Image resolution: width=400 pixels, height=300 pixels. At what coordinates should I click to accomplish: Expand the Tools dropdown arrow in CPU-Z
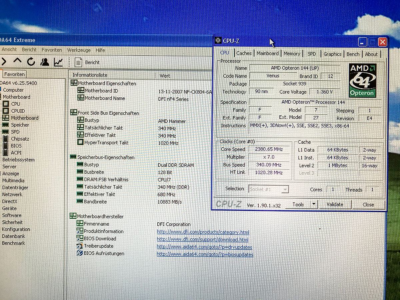coord(314,204)
